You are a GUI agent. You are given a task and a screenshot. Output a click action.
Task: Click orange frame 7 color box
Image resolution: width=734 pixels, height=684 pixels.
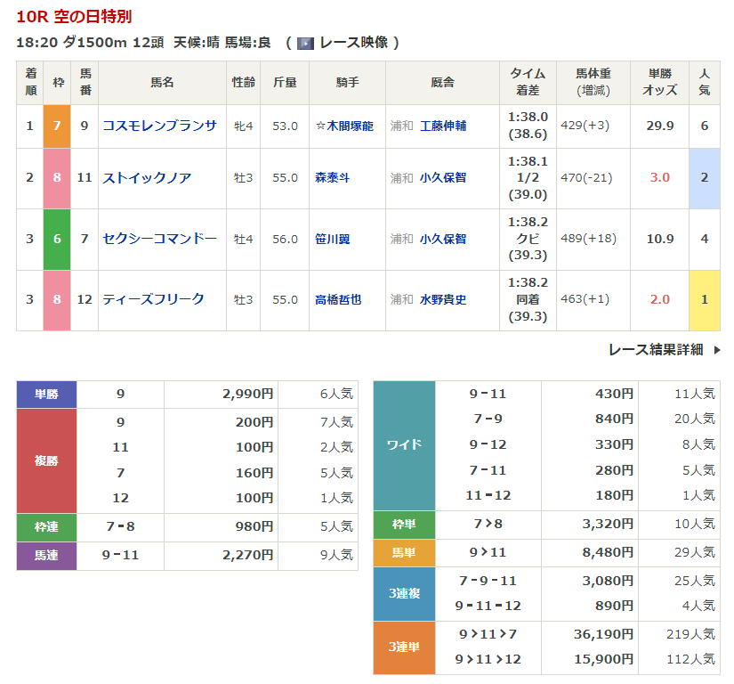pyautogui.click(x=57, y=126)
